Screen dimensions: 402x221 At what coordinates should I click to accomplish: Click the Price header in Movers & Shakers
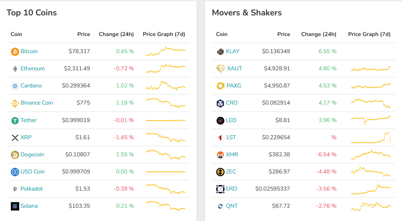(284, 34)
